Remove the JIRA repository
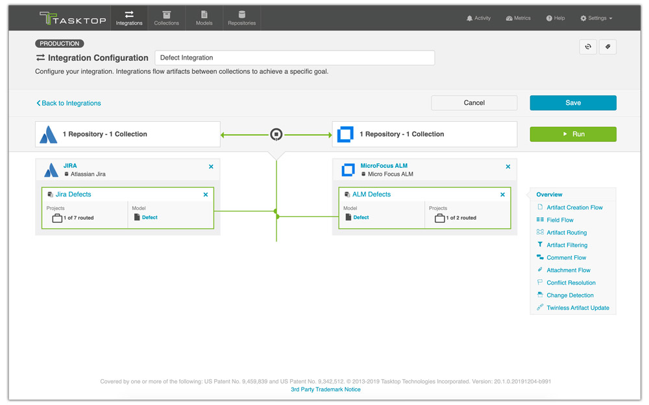 (211, 167)
